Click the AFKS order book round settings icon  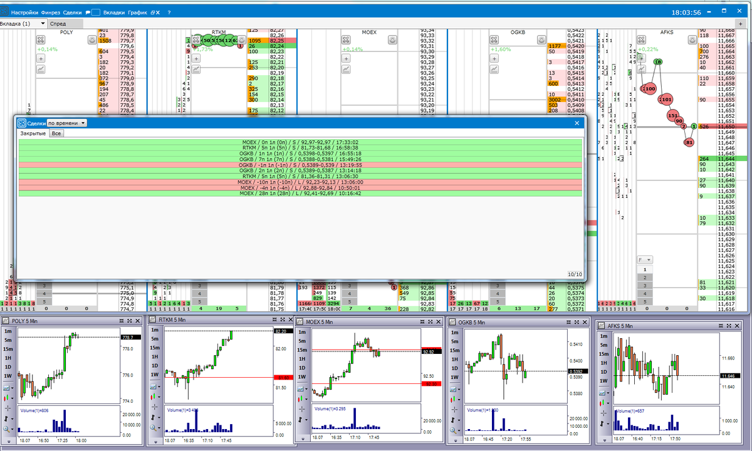[692, 39]
